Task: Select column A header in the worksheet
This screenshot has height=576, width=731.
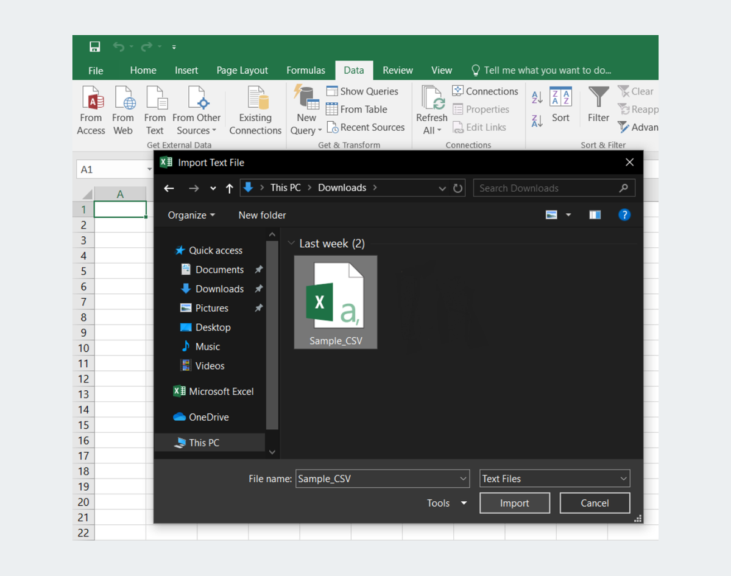Action: point(121,194)
